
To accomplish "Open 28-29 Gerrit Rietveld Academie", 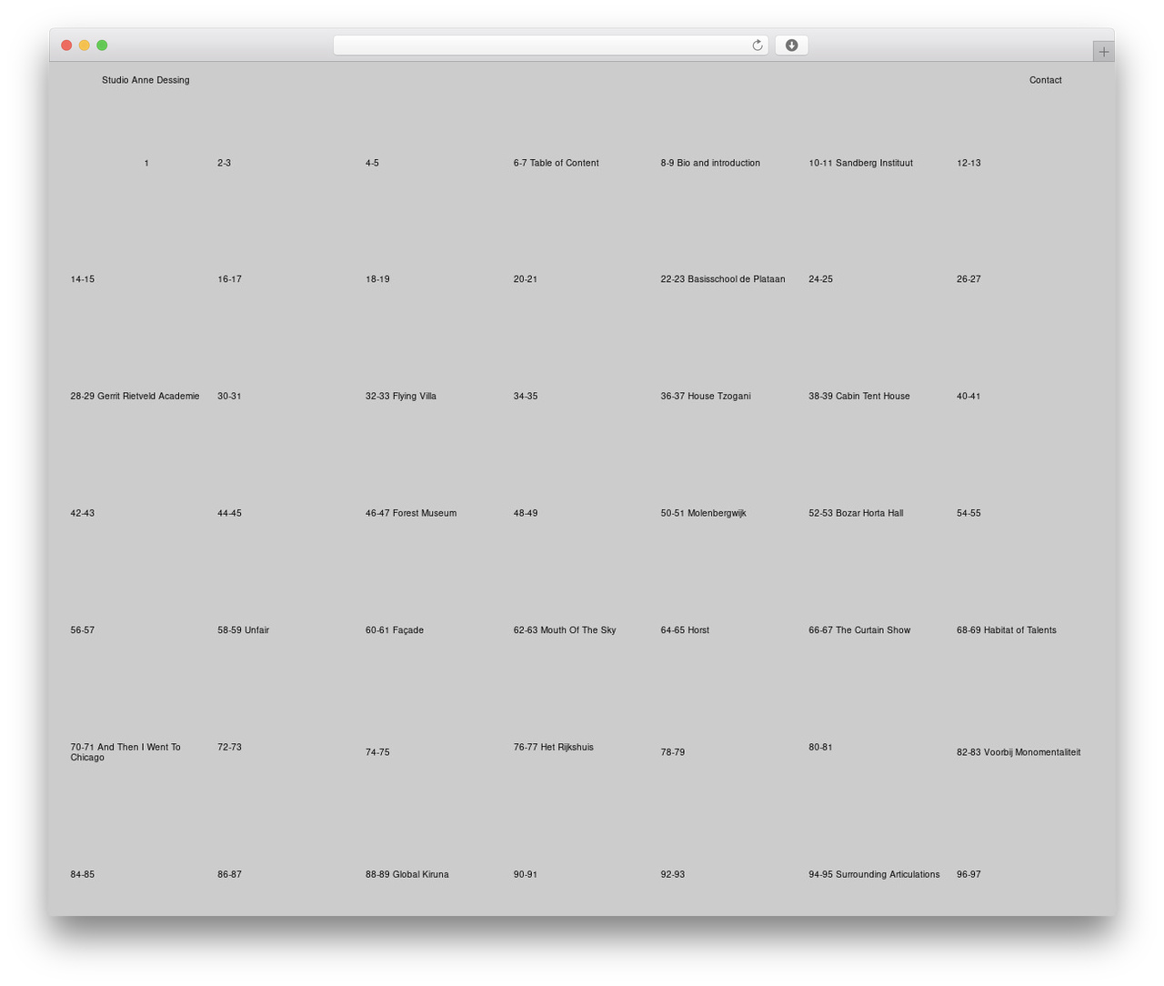I will 135,396.
